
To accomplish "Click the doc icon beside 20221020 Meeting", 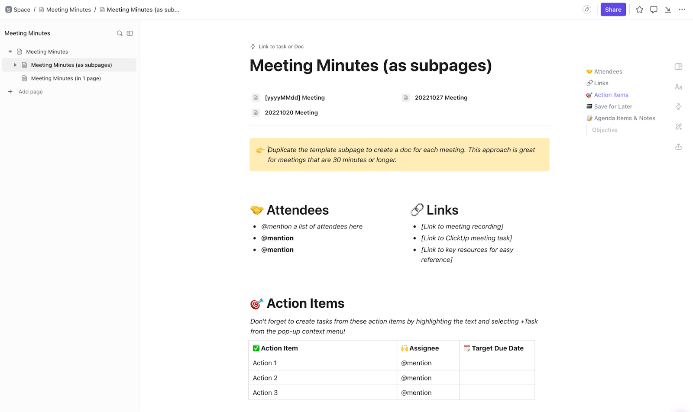I will [256, 113].
